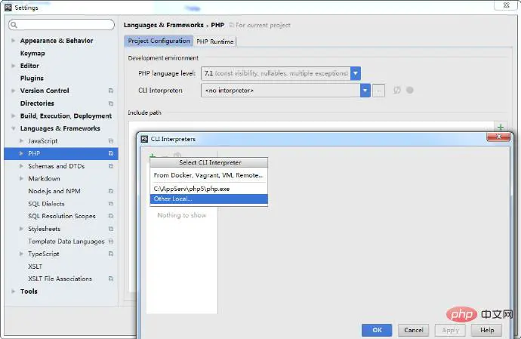521x339 pixels.
Task: Switch to the PHP Runtime tab
Action: coord(215,41)
